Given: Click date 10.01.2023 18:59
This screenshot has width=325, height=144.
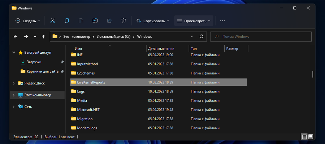Looking at the screenshot, I should tap(161, 91).
